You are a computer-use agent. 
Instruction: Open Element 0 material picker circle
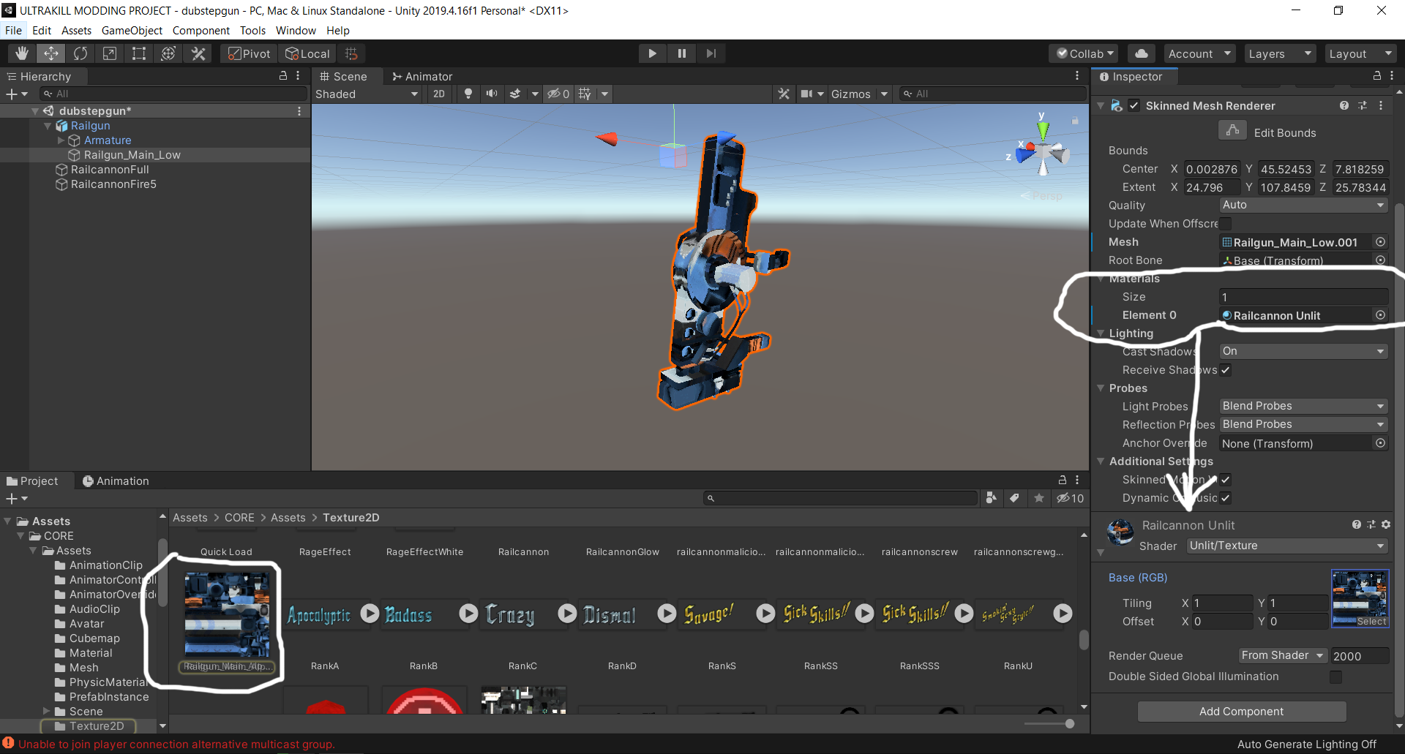[1380, 315]
